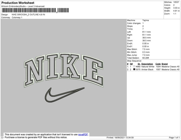Viewport: 181px width, 140px height.
Task: Click stitch count 5575 in stop sequence
Action: 138,69
